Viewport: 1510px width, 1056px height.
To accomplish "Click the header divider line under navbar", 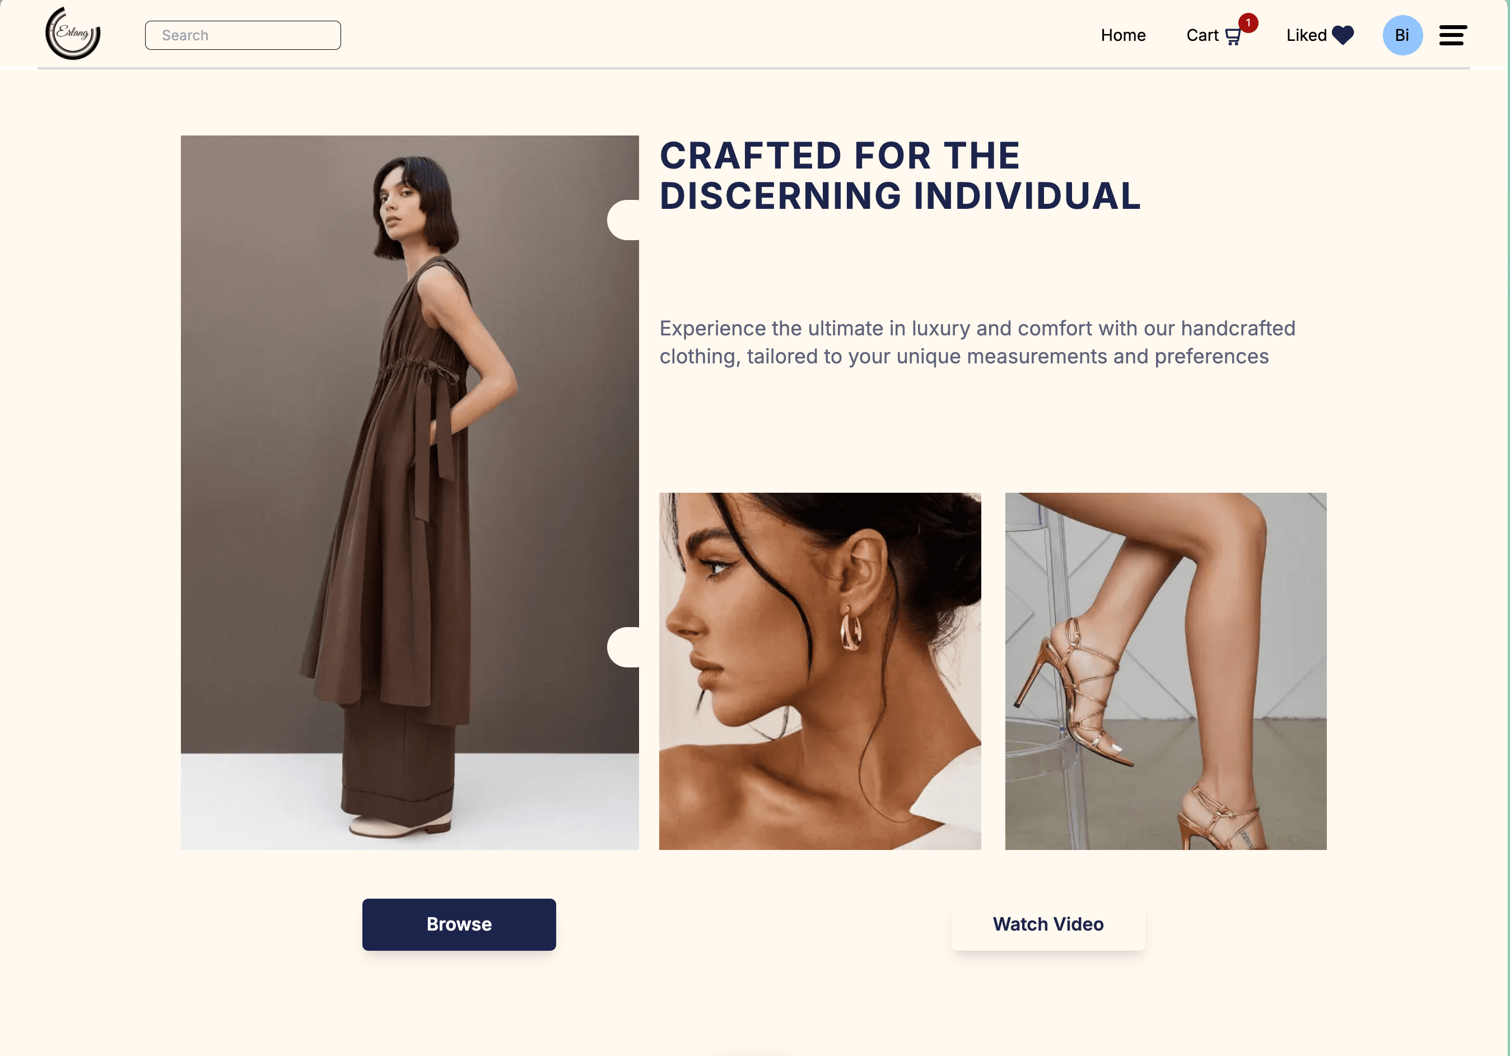I will (754, 68).
